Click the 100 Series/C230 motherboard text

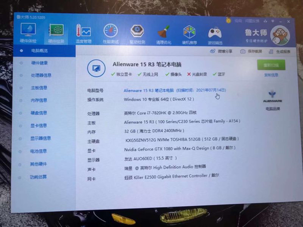pos(182,121)
